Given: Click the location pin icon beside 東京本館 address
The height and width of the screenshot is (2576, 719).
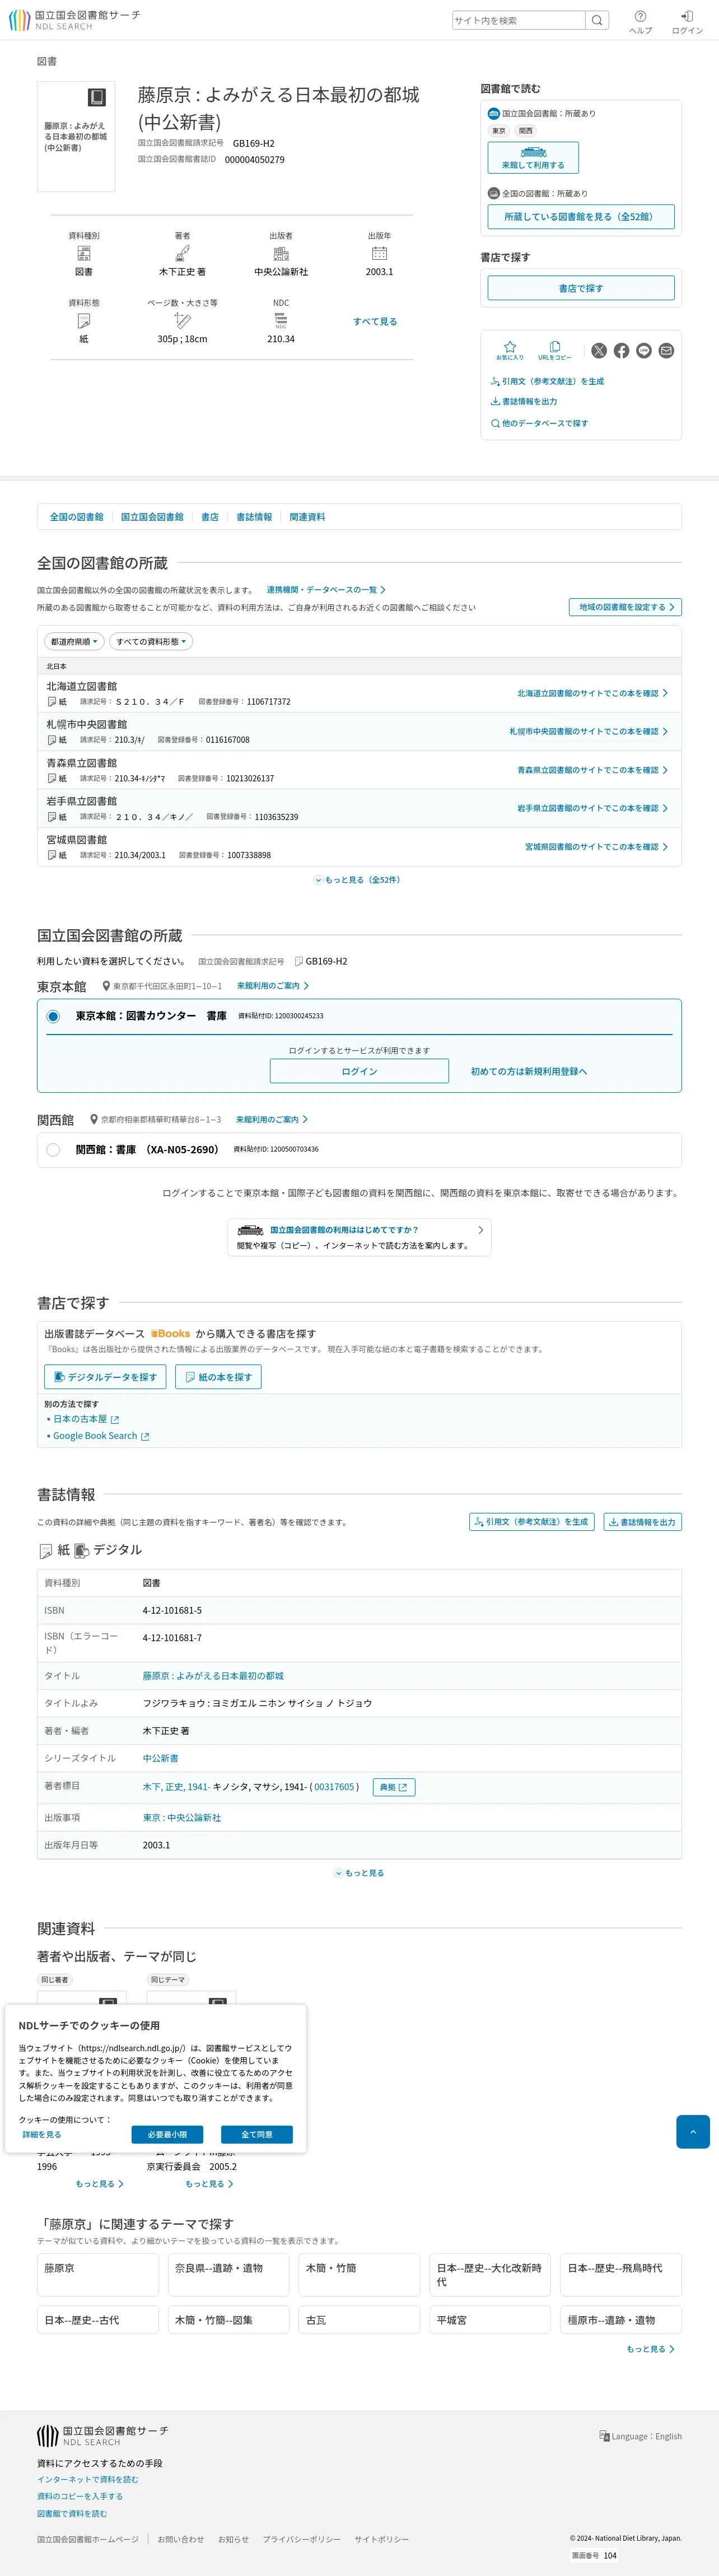Looking at the screenshot, I should 107,986.
